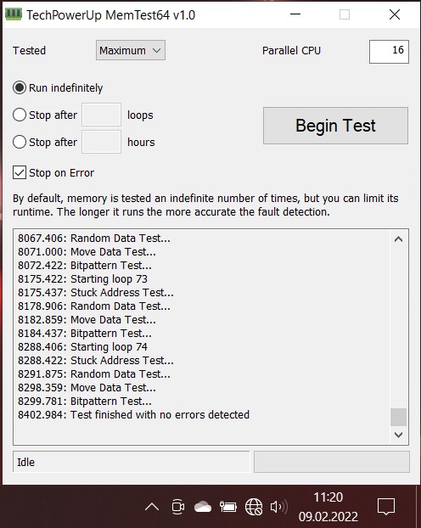Click 'Test finished with no errors detected' line
The image size is (421, 528).
coord(134,414)
